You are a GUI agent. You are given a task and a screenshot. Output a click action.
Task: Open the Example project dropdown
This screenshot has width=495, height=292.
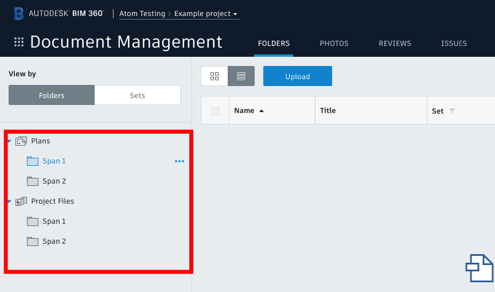[x=206, y=14]
